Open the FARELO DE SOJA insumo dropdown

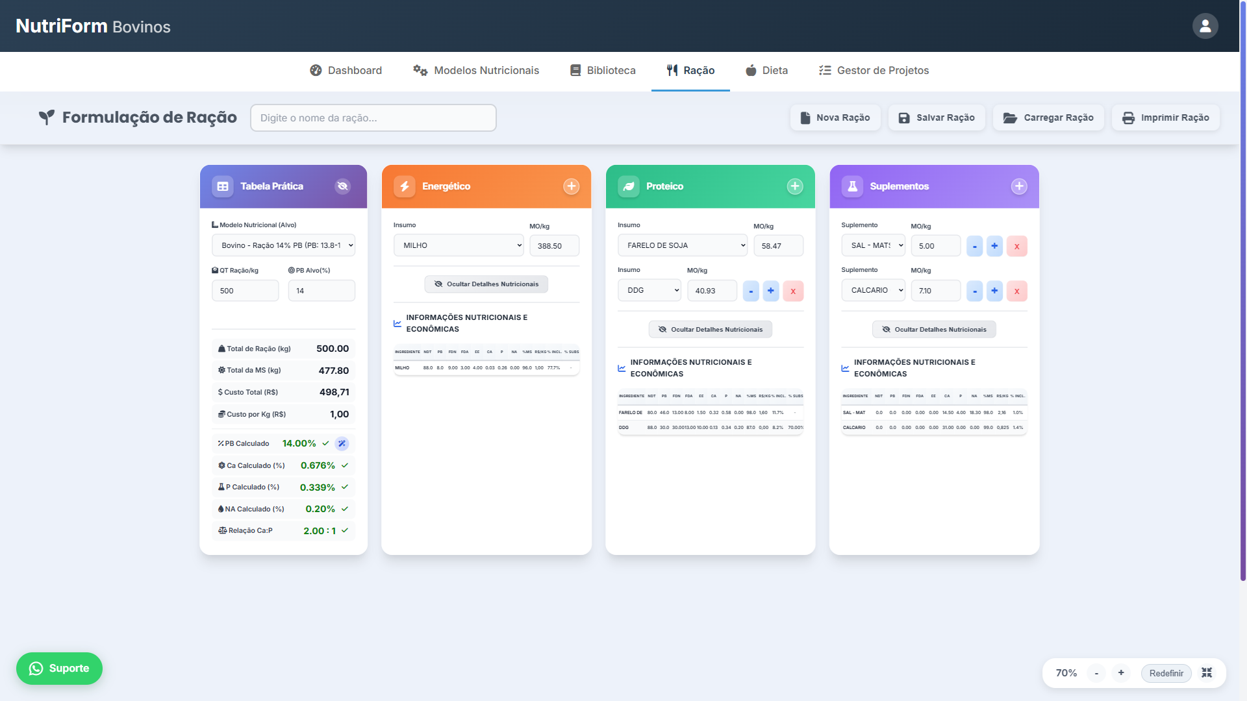coord(683,245)
